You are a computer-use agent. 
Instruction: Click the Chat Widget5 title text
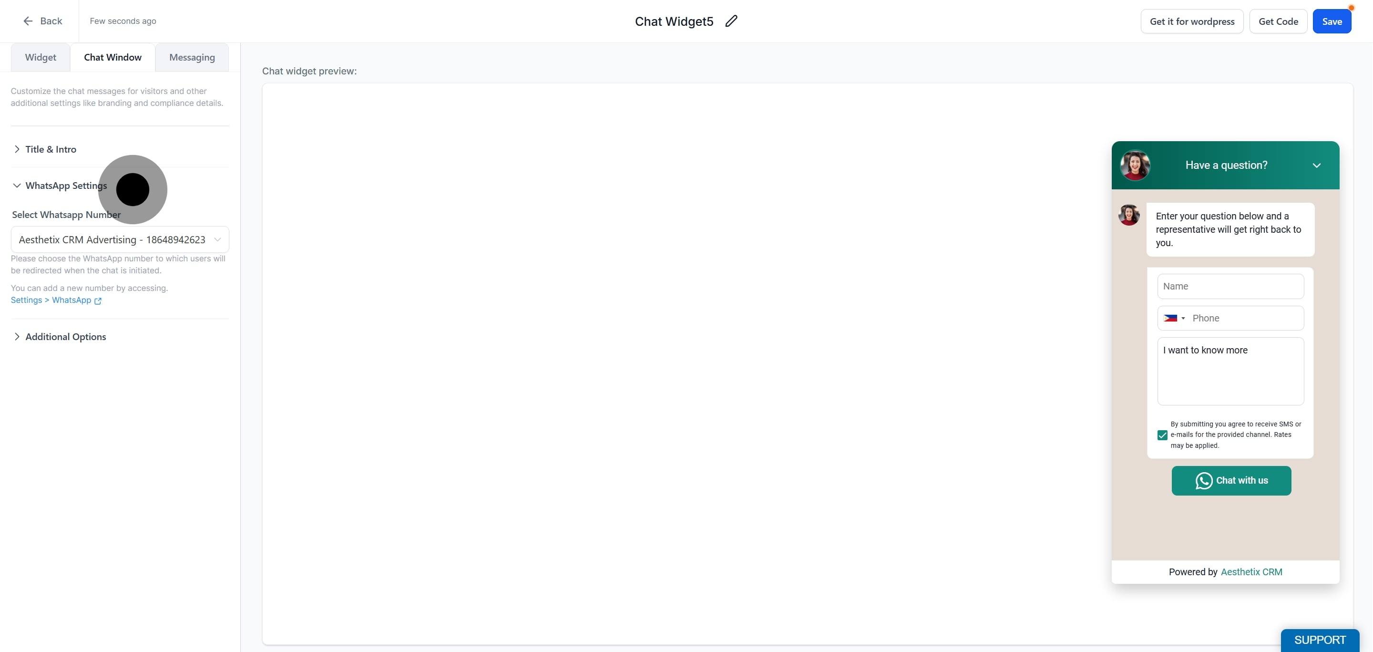click(674, 21)
